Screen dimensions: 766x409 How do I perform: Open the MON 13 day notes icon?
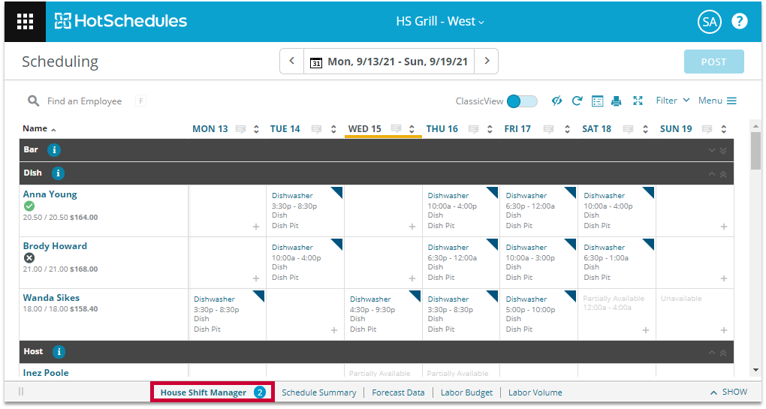pos(241,129)
